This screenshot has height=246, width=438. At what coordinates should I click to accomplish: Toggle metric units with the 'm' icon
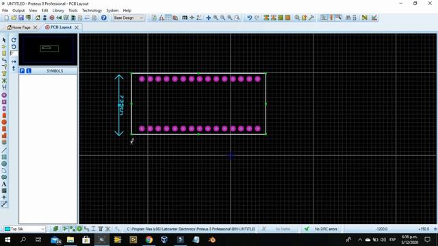pyautogui.click(x=185, y=18)
